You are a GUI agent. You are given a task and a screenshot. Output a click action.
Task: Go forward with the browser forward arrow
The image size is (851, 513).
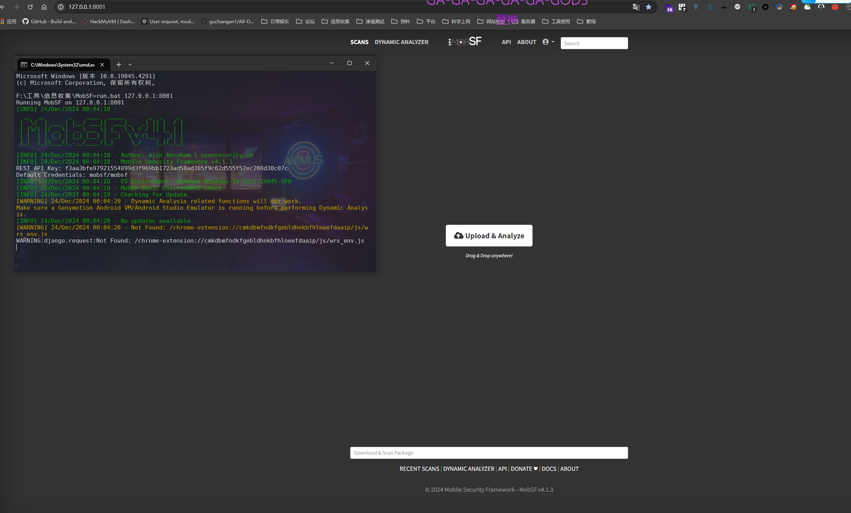[x=16, y=7]
